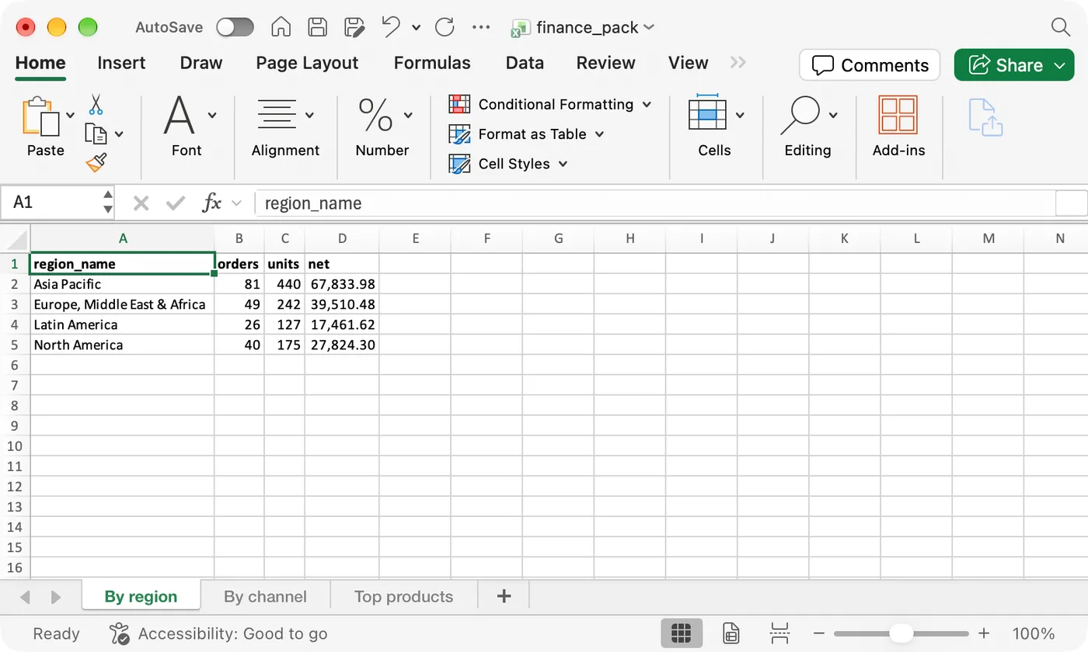Switch to the Insert ribbon tab
This screenshot has height=652, width=1088.
(121, 63)
